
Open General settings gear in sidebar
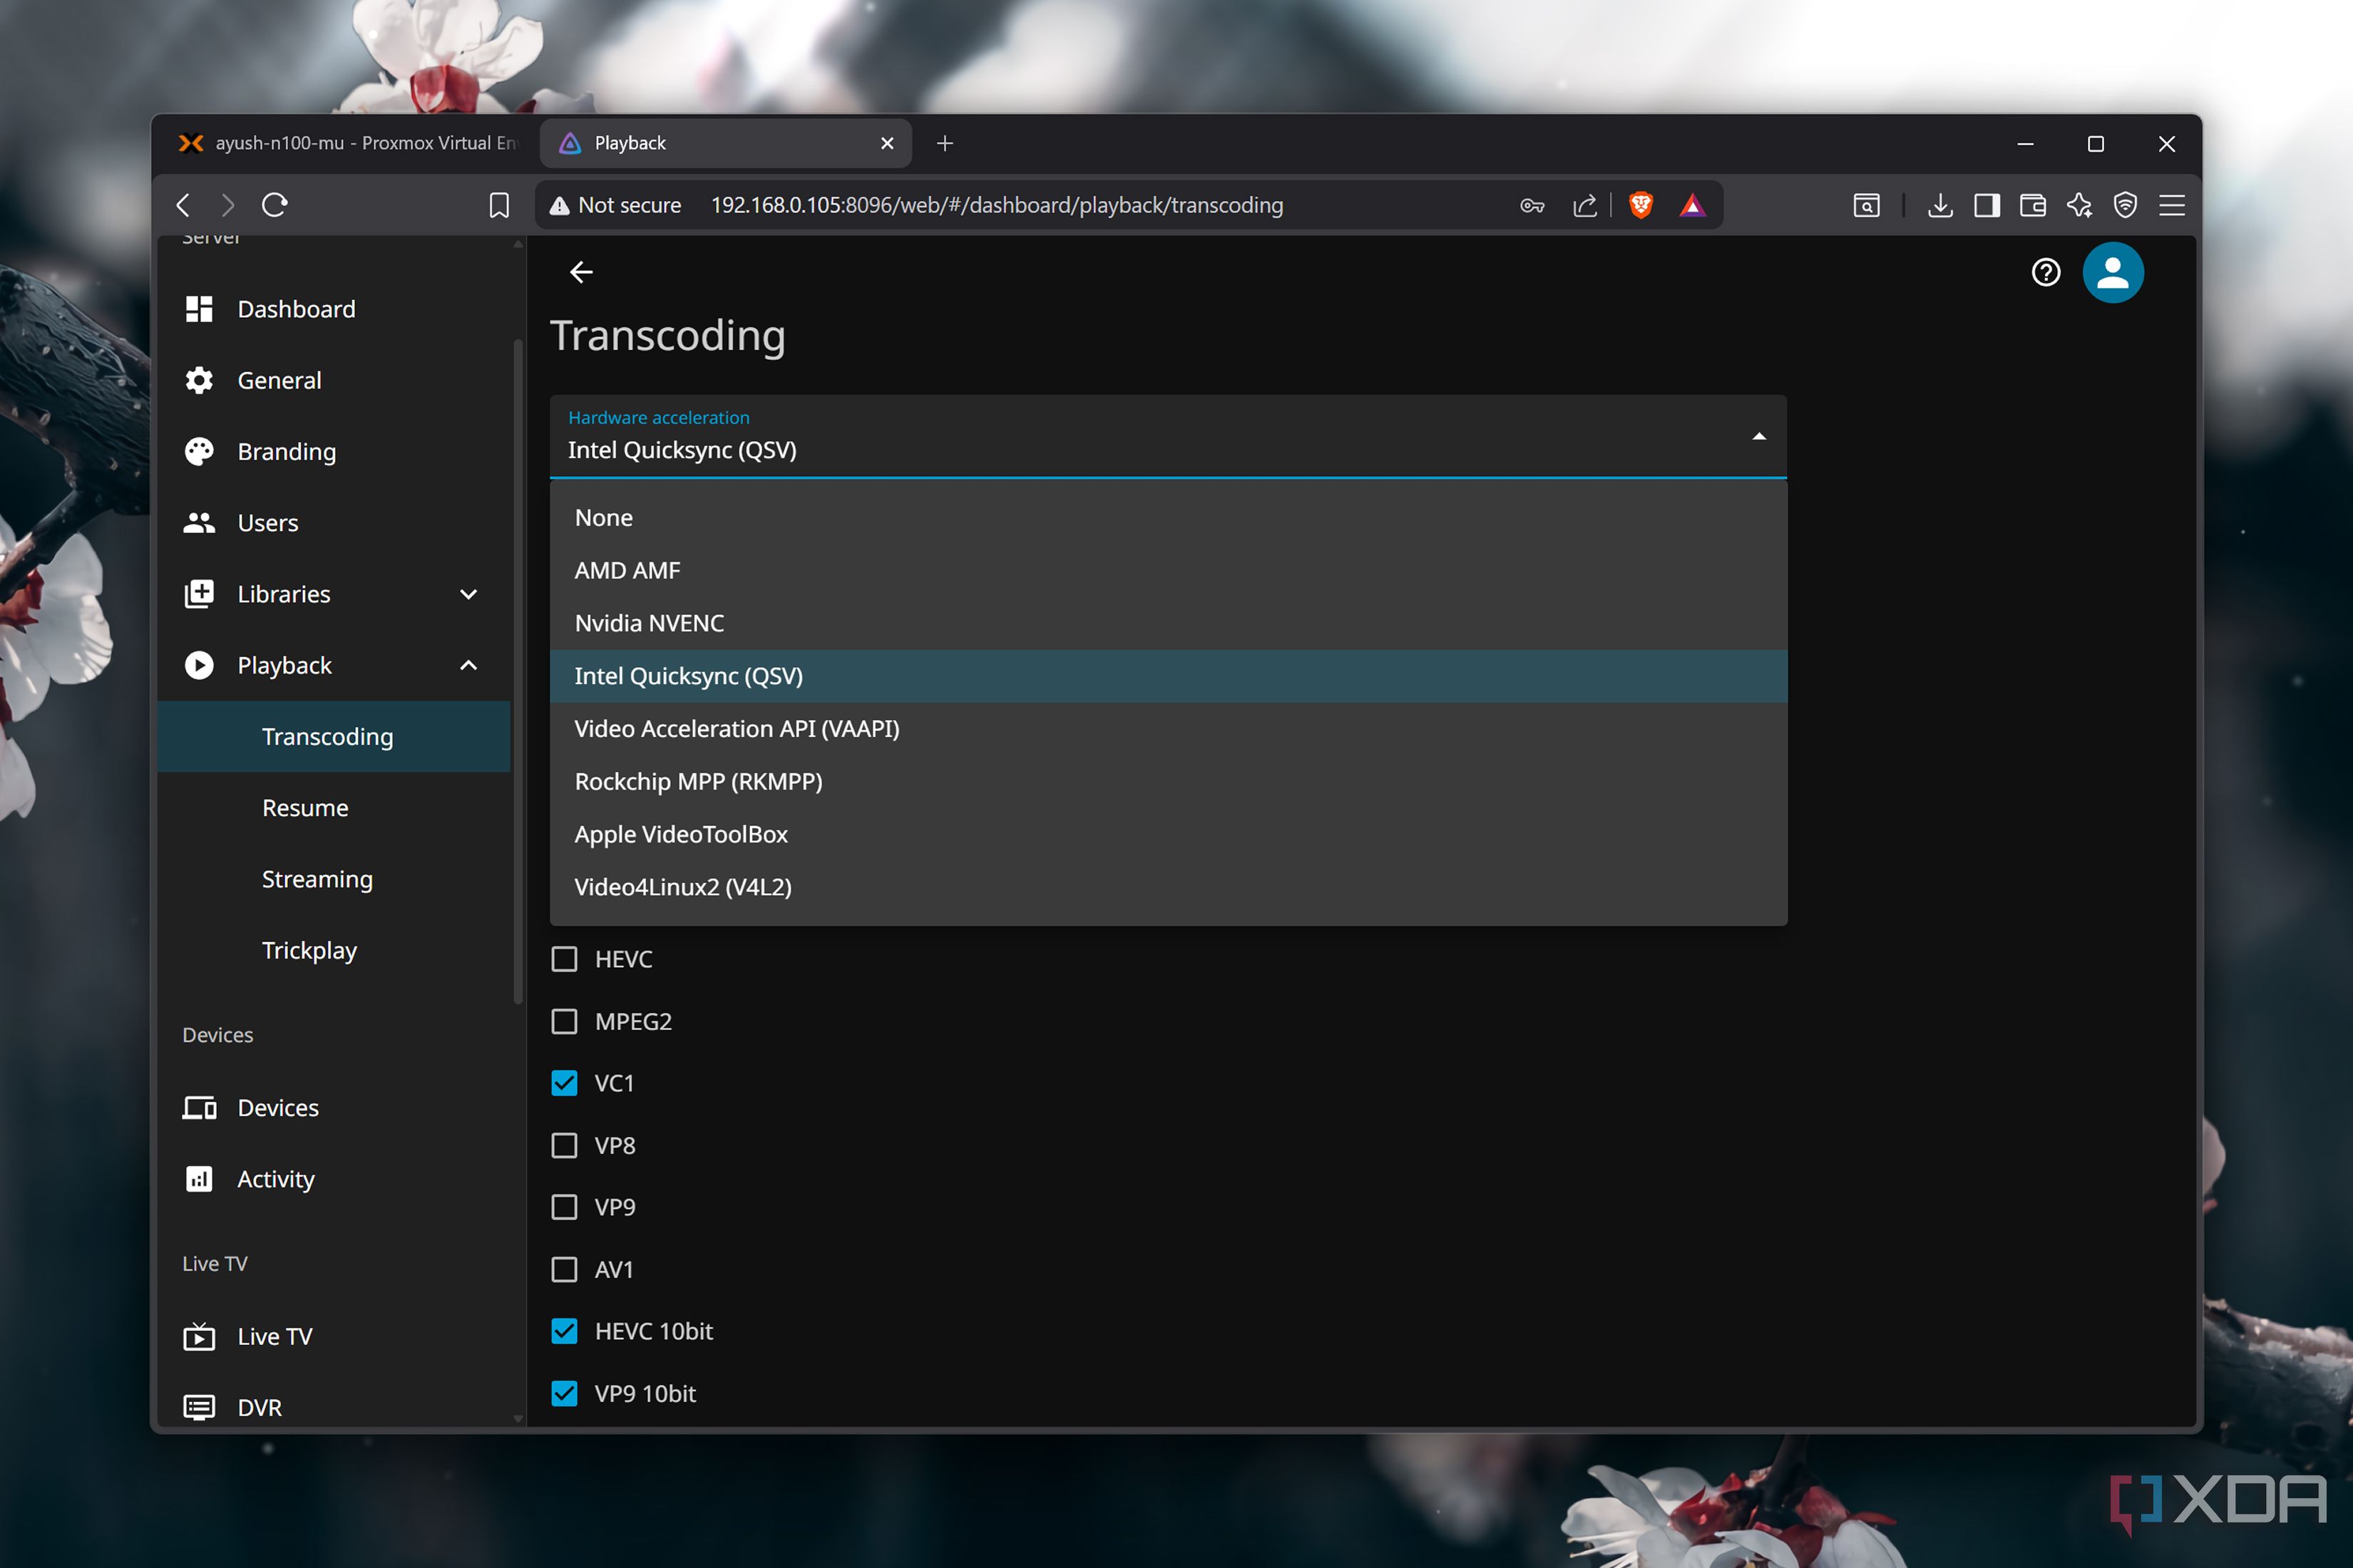199,380
